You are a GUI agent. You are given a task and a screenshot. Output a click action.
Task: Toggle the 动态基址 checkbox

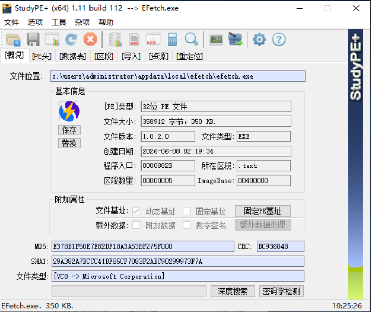(136, 211)
